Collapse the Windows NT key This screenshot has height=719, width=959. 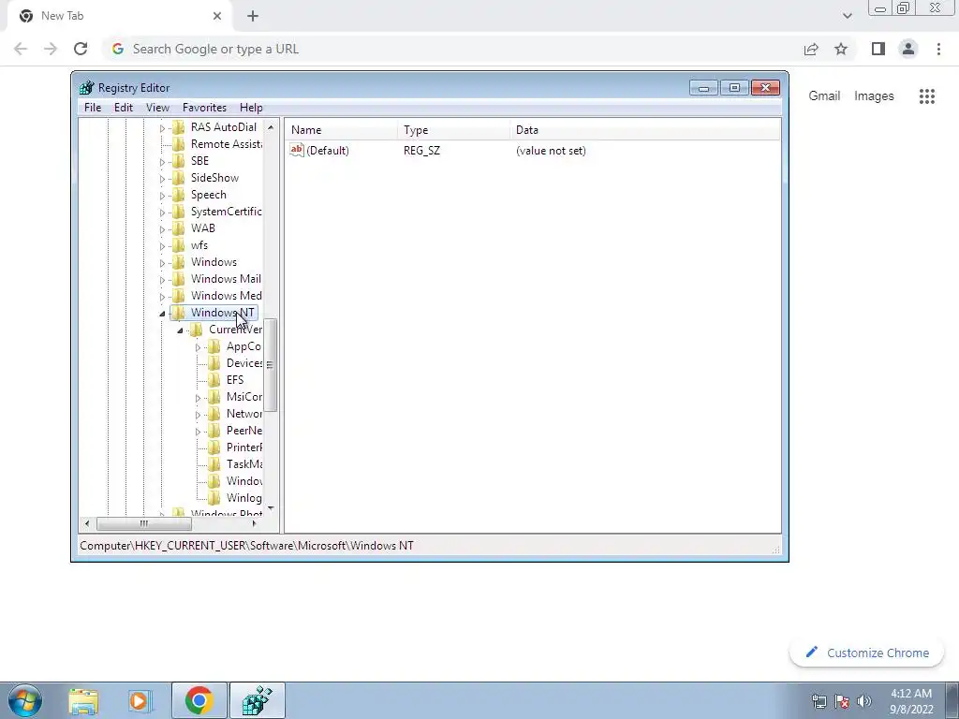(162, 314)
